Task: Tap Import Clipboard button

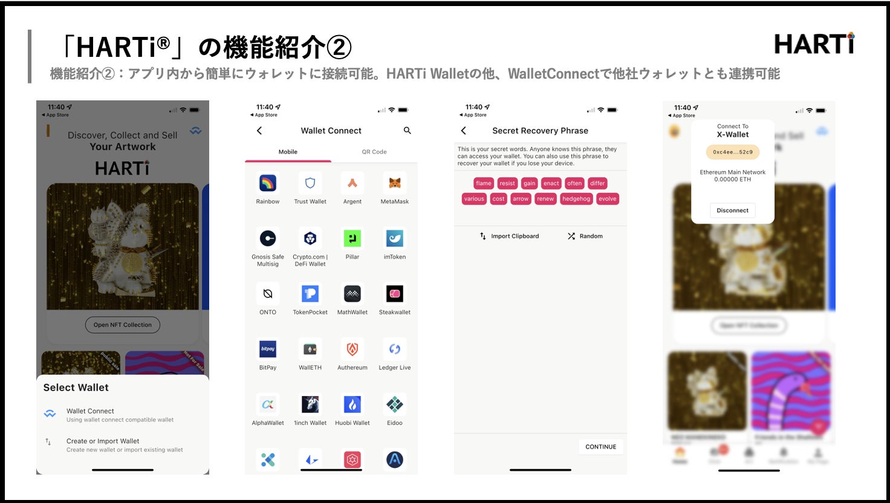Action: click(x=509, y=236)
